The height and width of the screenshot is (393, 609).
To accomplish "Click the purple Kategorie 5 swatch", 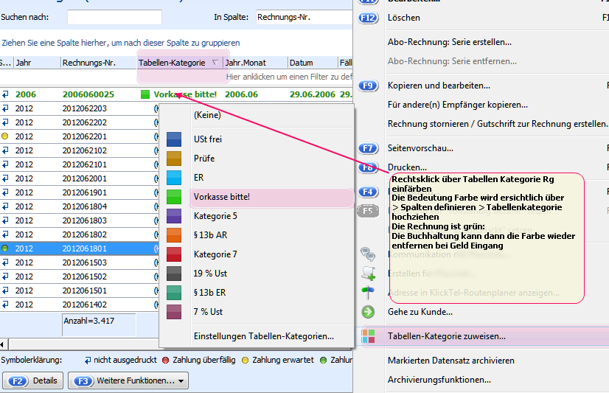I will (x=174, y=216).
